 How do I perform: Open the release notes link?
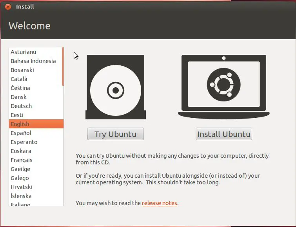(159, 203)
